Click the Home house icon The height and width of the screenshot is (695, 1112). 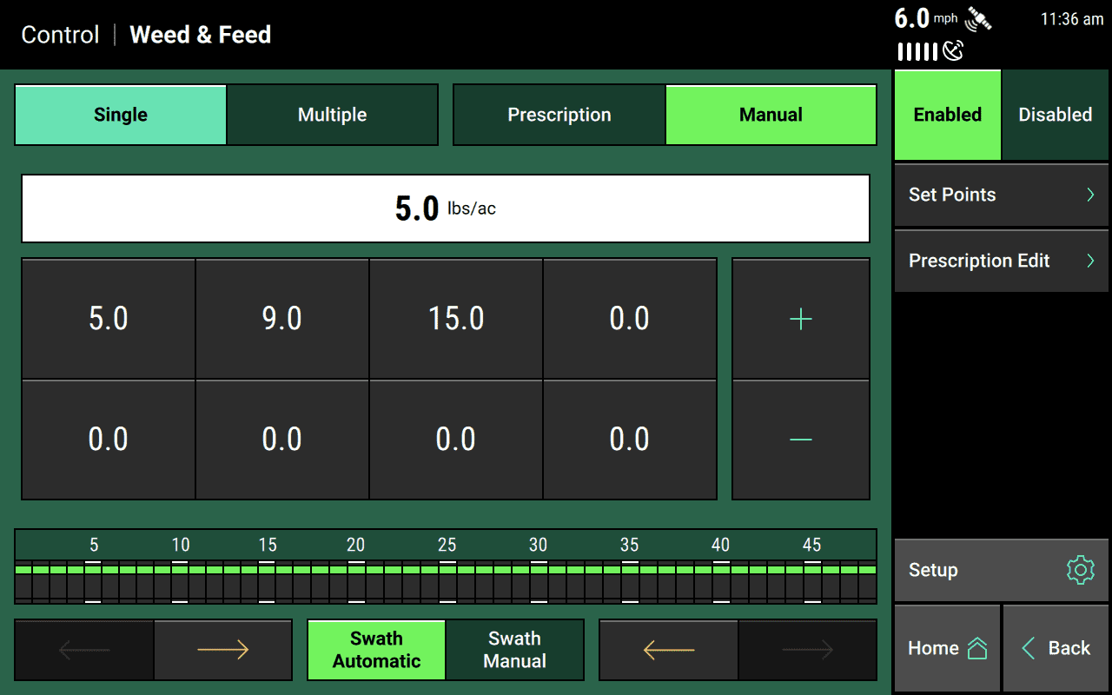coord(977,648)
